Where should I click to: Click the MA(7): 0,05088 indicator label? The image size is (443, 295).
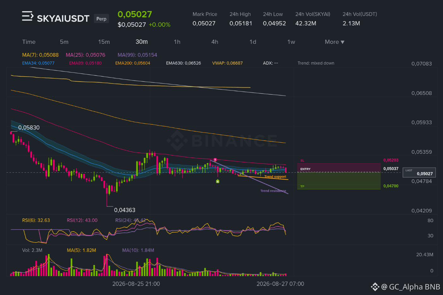point(40,55)
